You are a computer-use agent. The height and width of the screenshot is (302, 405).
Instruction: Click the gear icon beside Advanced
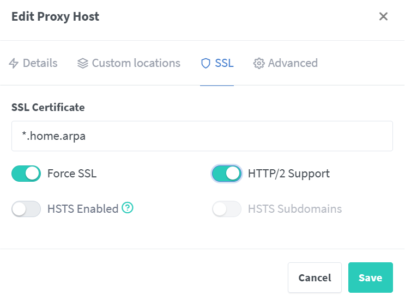tap(259, 63)
